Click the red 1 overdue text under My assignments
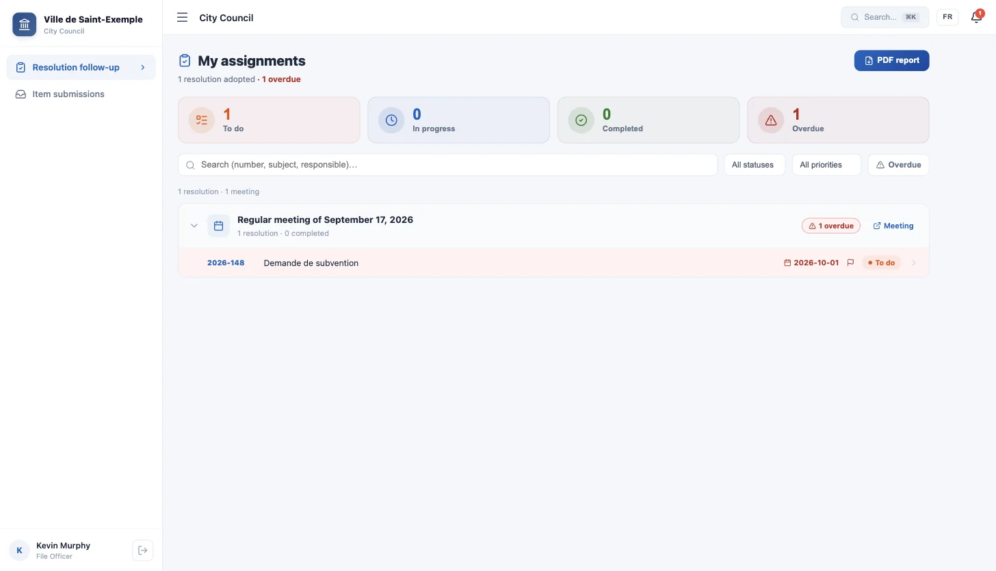 click(281, 79)
